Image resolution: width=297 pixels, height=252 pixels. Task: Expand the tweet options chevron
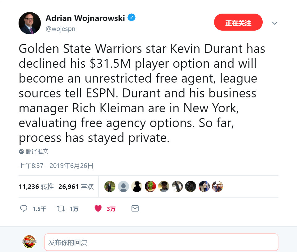pyautogui.click(x=275, y=23)
